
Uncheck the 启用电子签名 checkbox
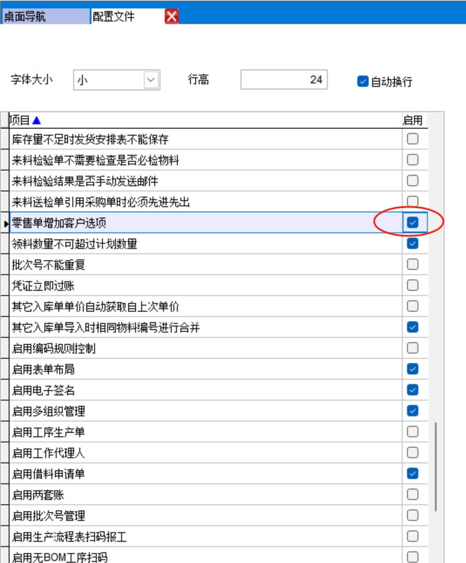click(413, 390)
